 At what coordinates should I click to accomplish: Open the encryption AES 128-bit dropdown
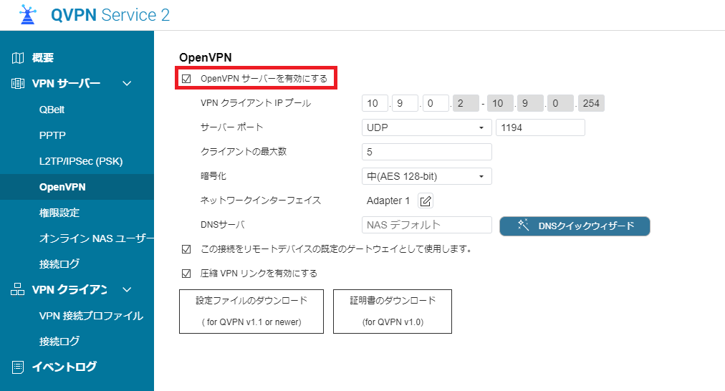427,176
